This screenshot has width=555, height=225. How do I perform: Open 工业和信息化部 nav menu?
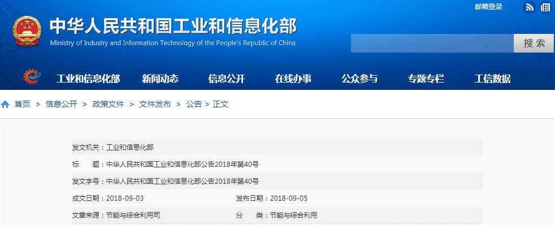point(88,79)
